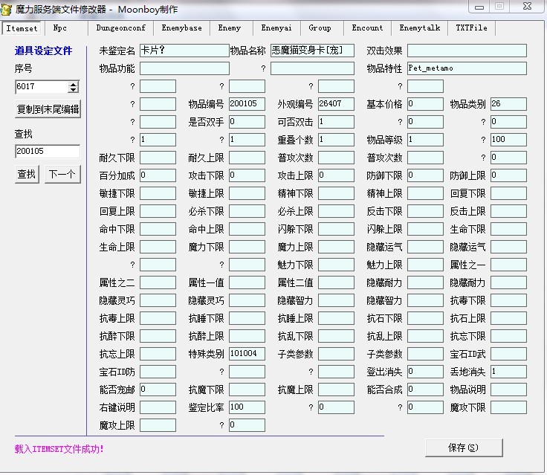Decrease the 序号 value with the down arrow
This screenshot has height=475, width=547.
(x=73, y=89)
